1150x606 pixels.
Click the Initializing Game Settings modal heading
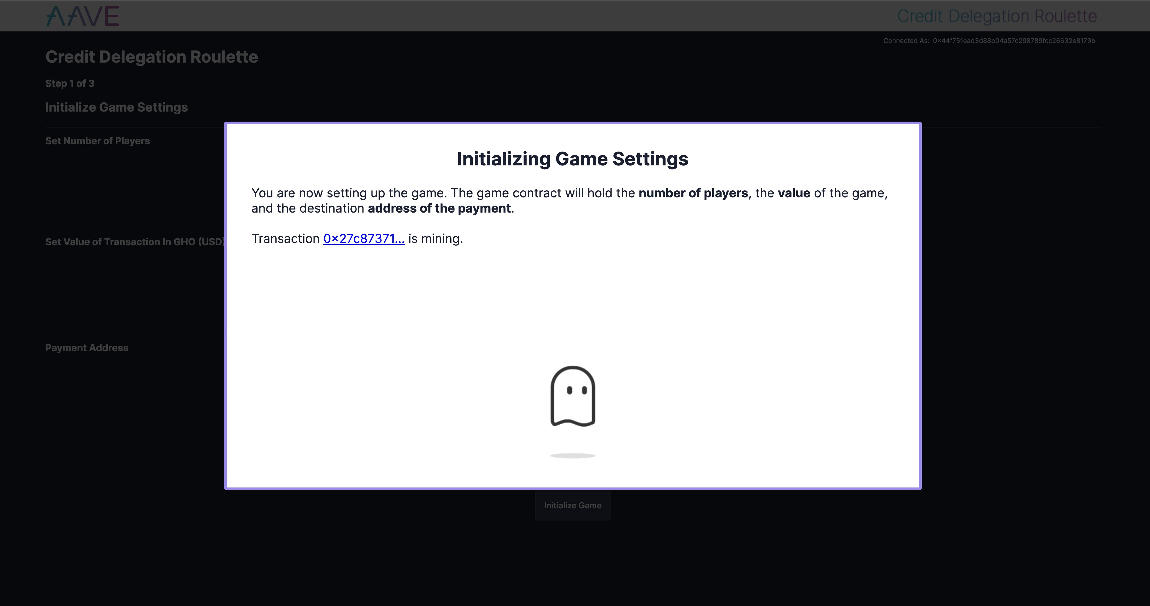coord(573,159)
